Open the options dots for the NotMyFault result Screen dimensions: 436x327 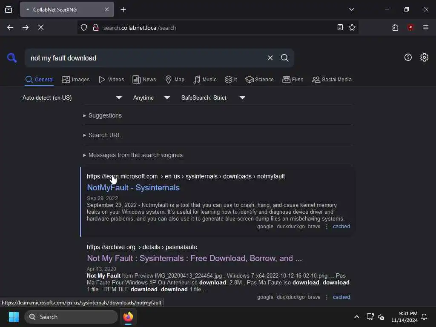click(x=327, y=227)
